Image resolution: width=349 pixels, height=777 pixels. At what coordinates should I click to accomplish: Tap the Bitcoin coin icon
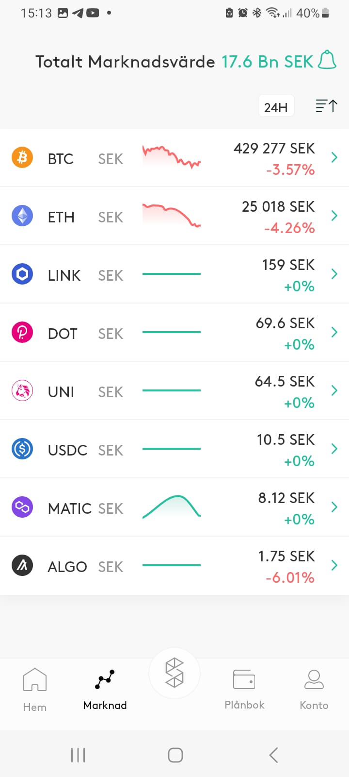point(22,157)
